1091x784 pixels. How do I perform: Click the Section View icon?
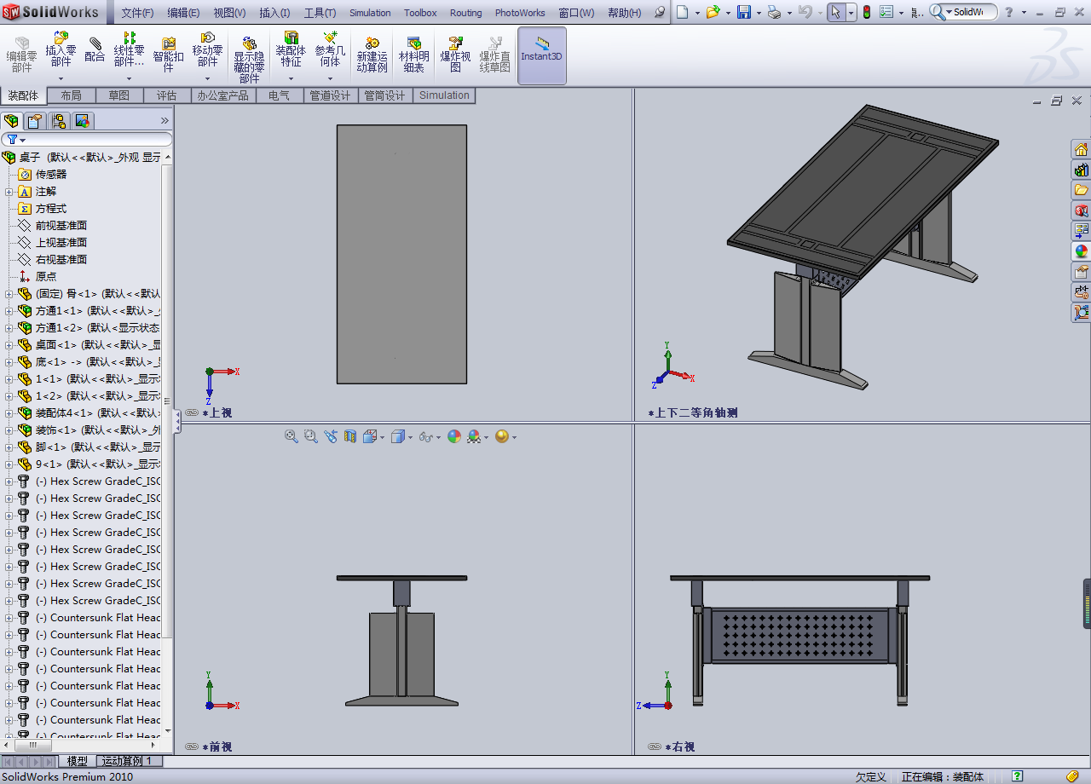(350, 436)
